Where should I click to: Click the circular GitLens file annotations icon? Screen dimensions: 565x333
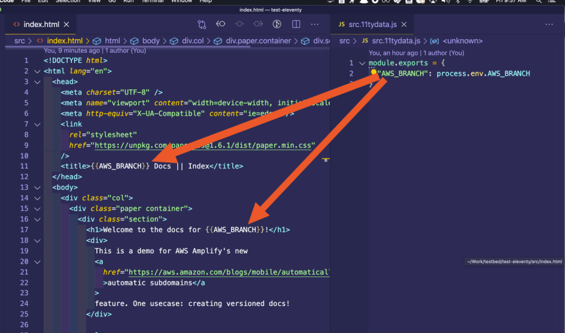click(x=277, y=24)
